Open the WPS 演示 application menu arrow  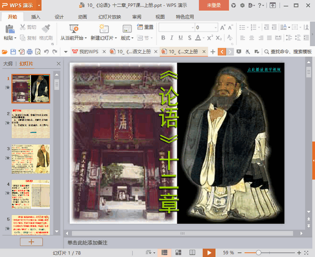(x=39, y=5)
